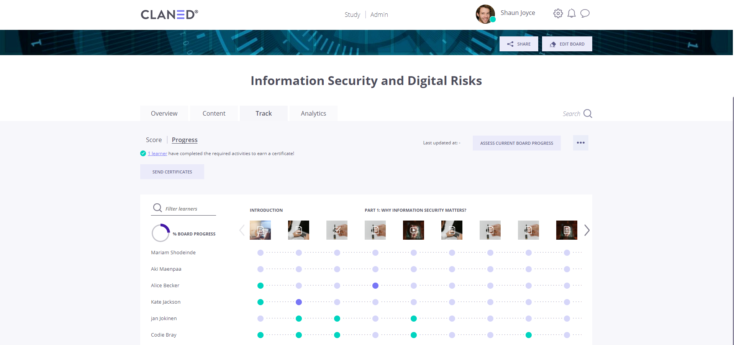Click Aki Maenpaa's first progress dot
Viewport: 734px width, 345px height.
[261, 269]
